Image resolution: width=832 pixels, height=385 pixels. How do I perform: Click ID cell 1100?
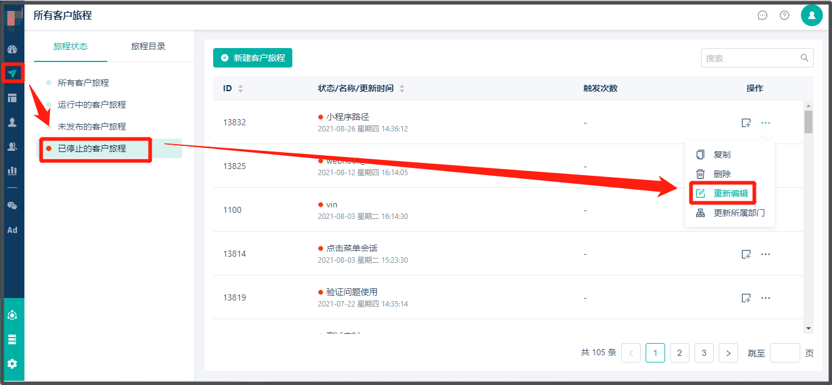click(x=232, y=210)
